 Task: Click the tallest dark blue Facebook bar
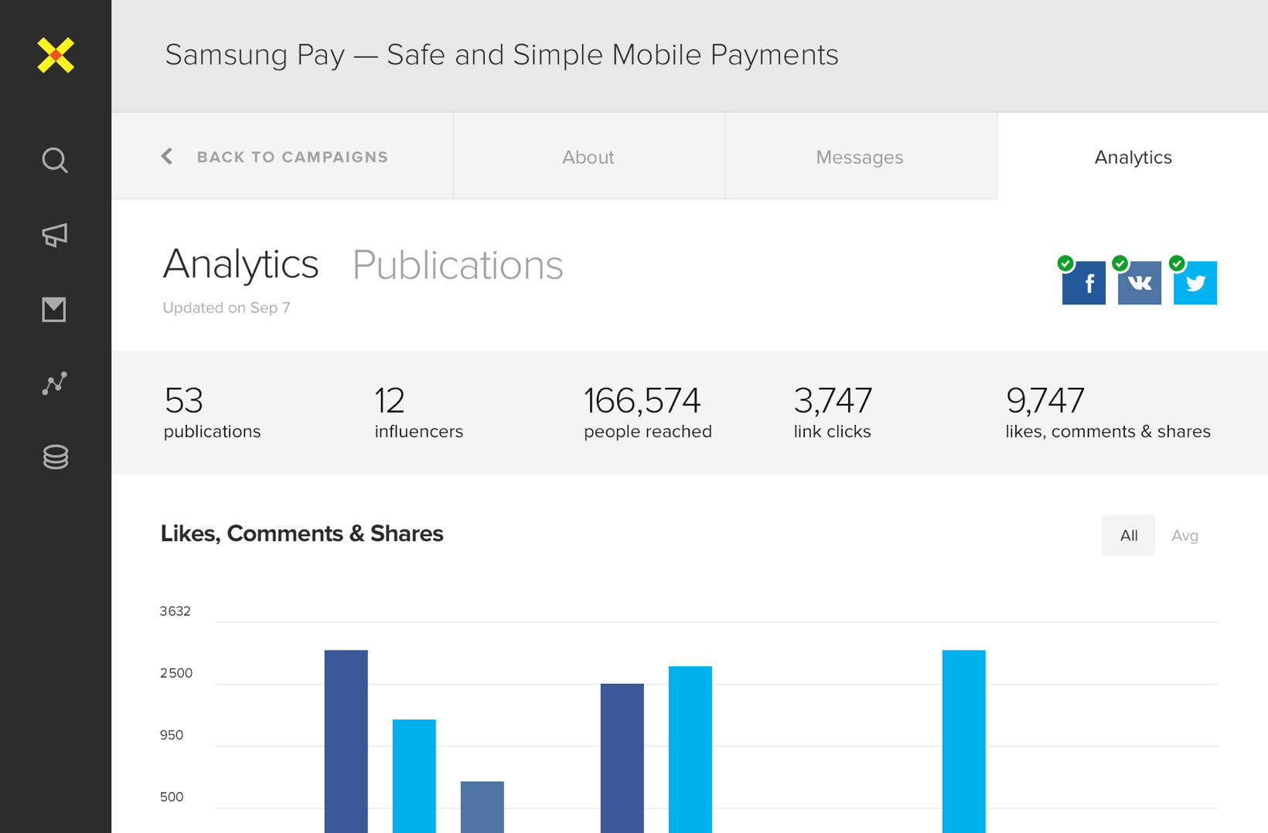coord(346,742)
